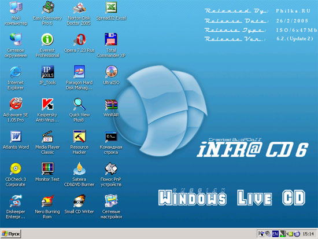This screenshot has width=318, height=239.
Task: Select the Resource Hacker icon
Action: click(79, 137)
